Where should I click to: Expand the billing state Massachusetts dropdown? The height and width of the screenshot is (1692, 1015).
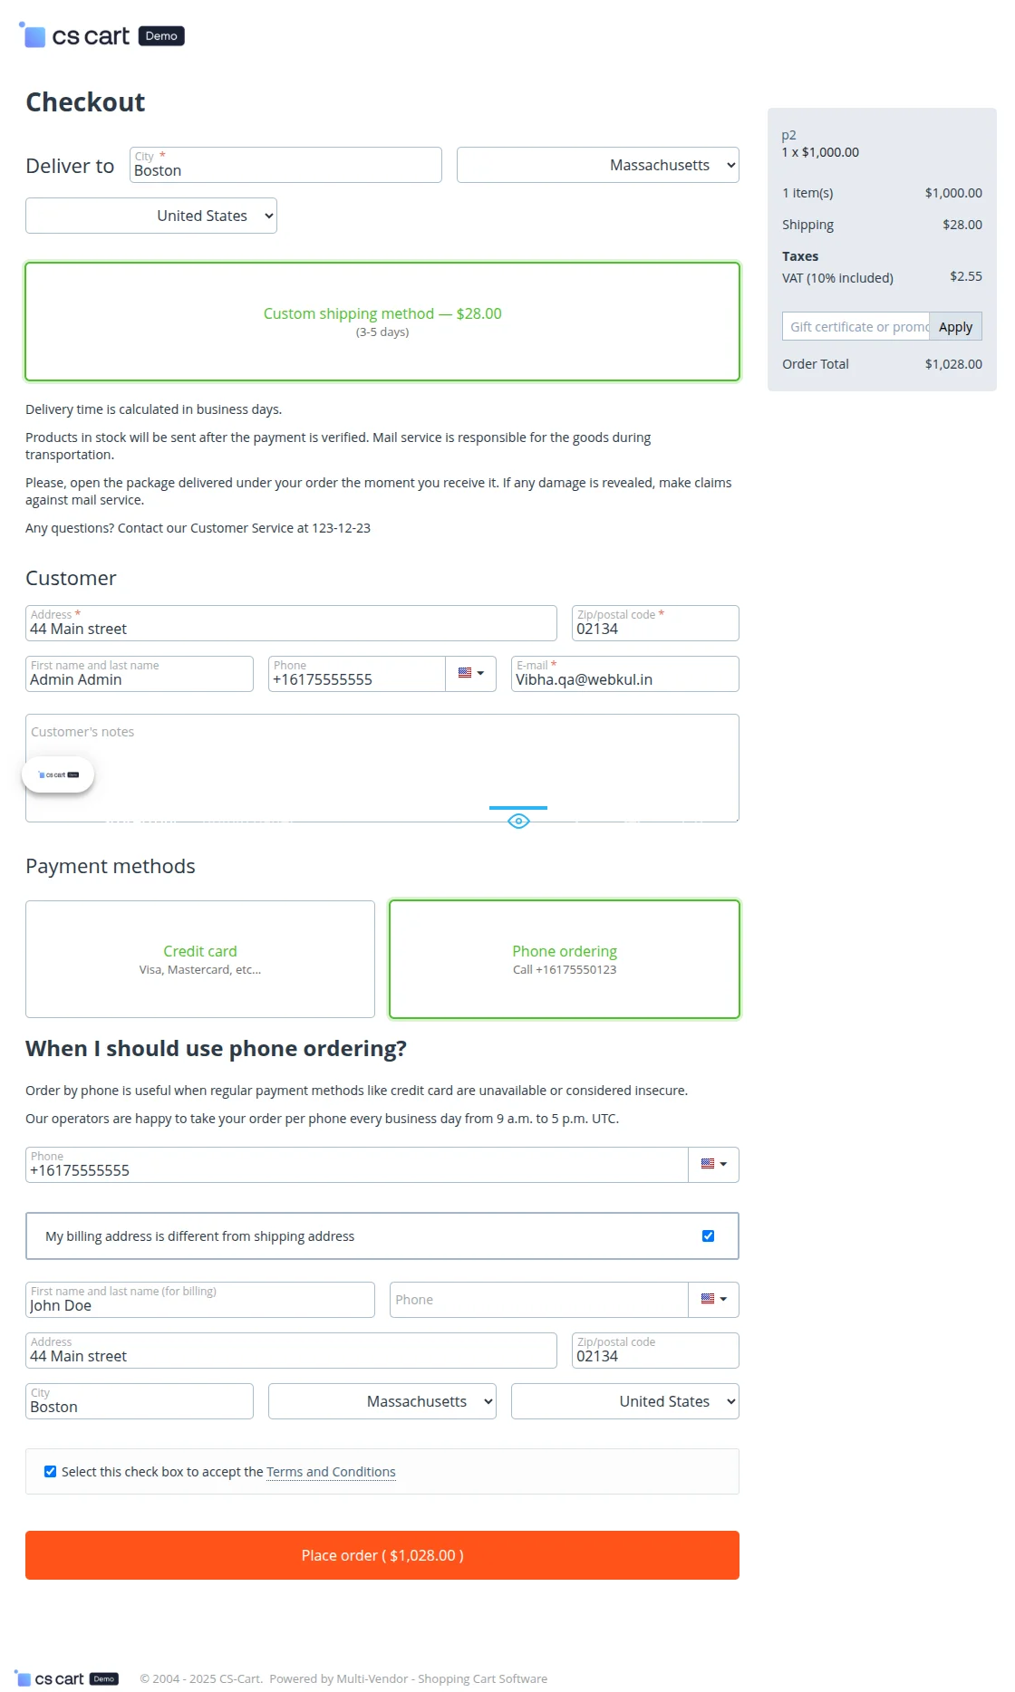click(382, 1401)
